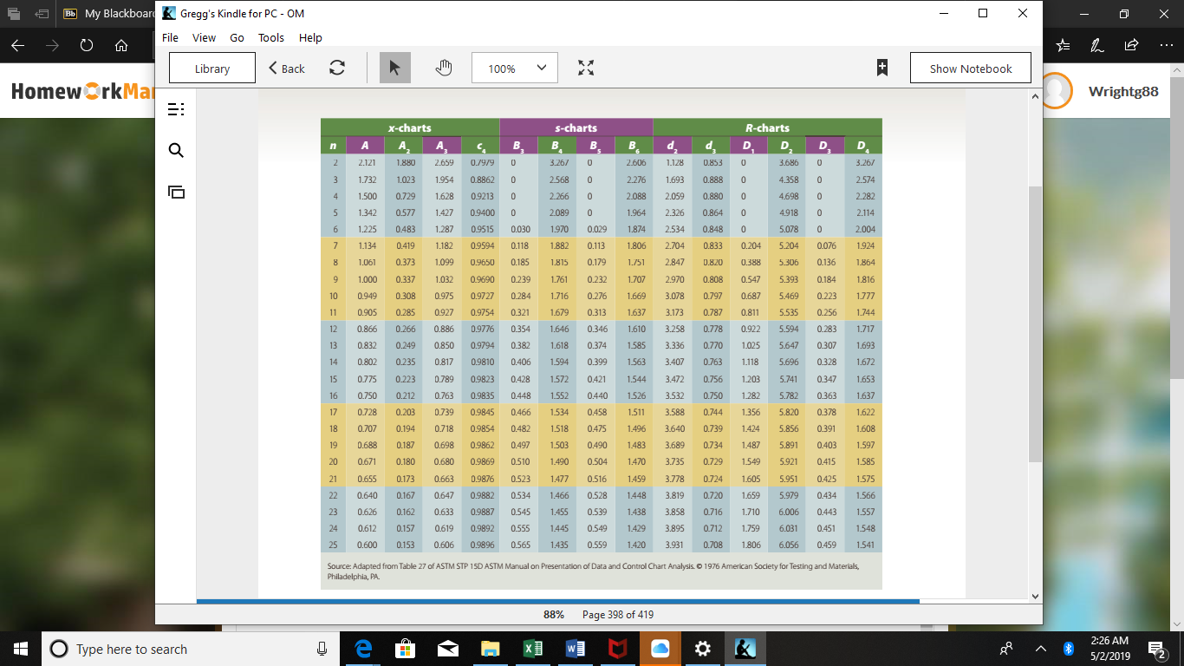This screenshot has width=1184, height=666.
Task: Click the s-charts table header
Action: (576, 127)
